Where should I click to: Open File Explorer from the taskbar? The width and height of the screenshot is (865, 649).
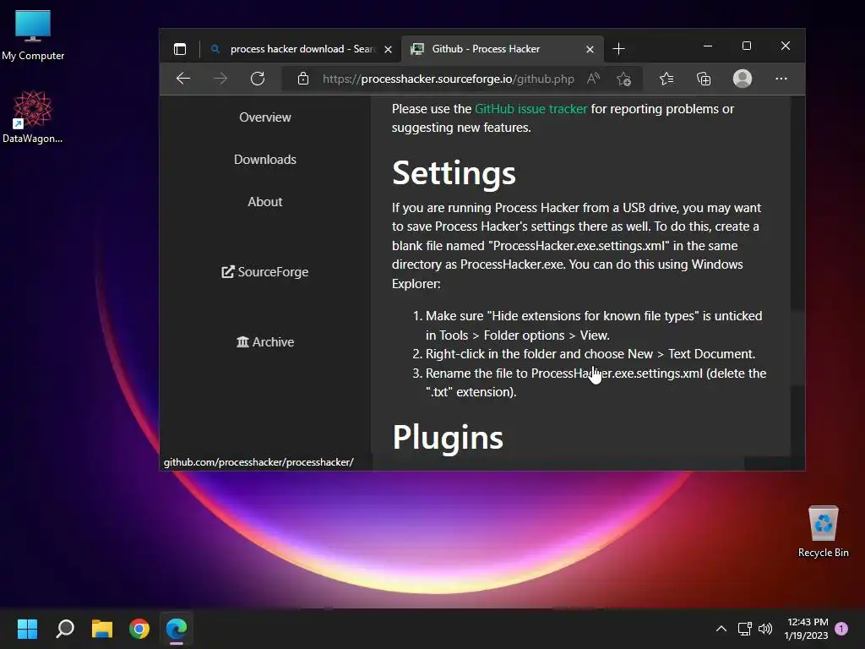coord(102,629)
